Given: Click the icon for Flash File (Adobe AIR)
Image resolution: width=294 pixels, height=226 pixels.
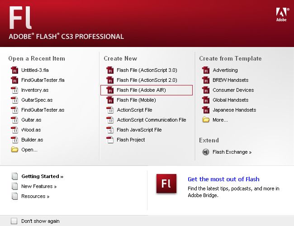Looking at the screenshot, I should 110,90.
